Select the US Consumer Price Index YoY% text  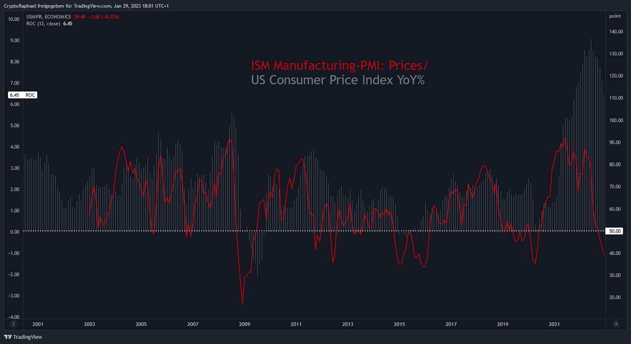(338, 80)
